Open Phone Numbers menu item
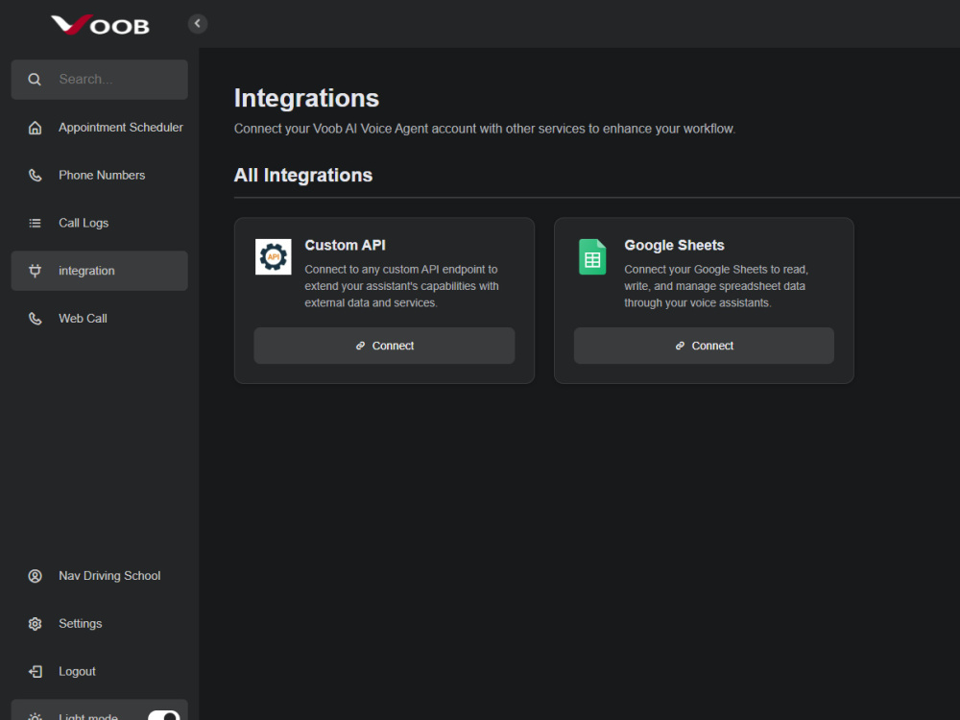Image resolution: width=960 pixels, height=720 pixels. click(99, 175)
